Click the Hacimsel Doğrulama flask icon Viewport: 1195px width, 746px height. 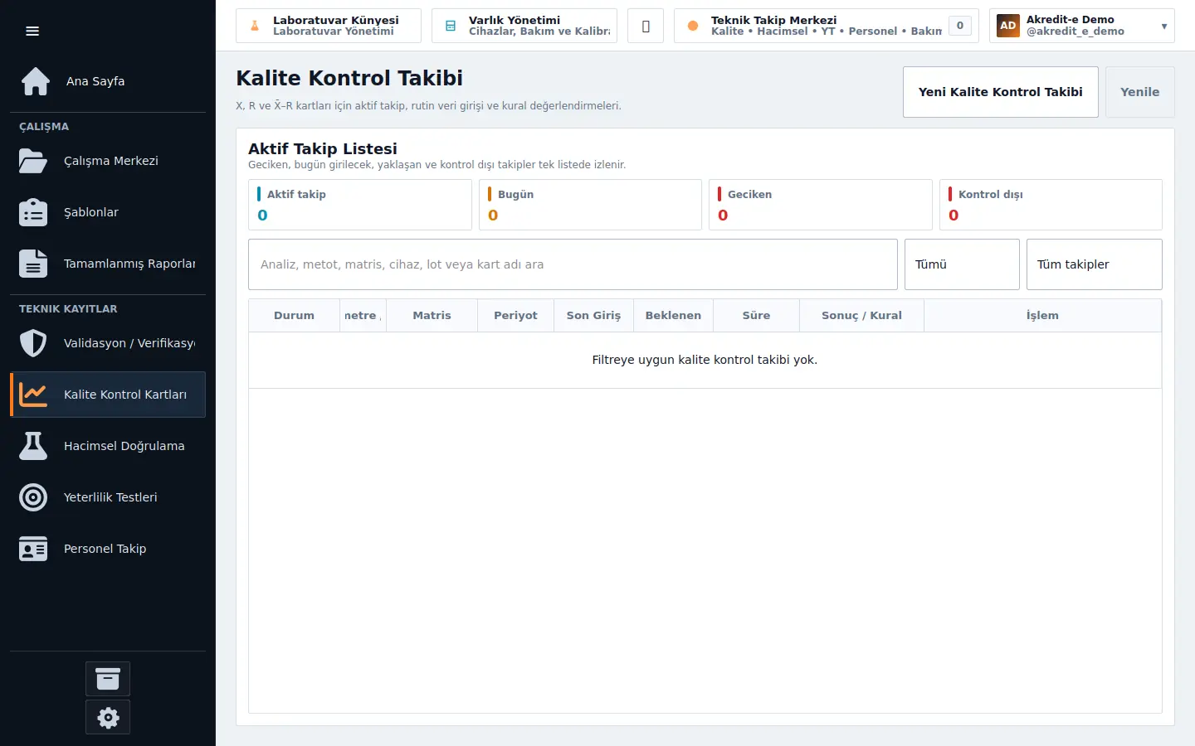pos(33,446)
